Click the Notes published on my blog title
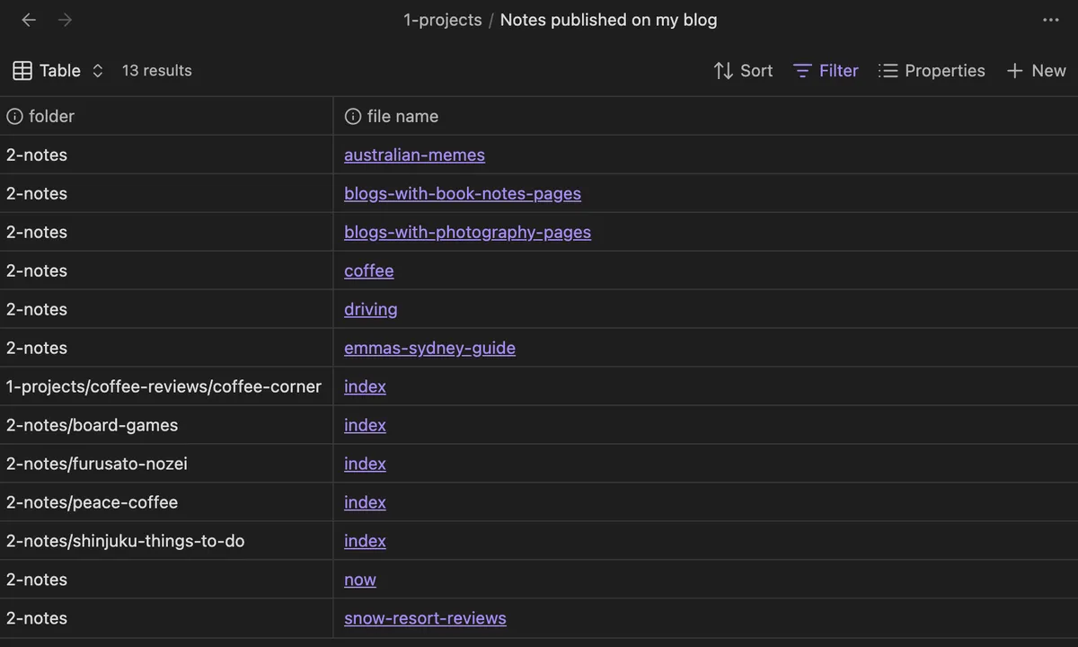This screenshot has height=647, width=1078. [x=608, y=20]
